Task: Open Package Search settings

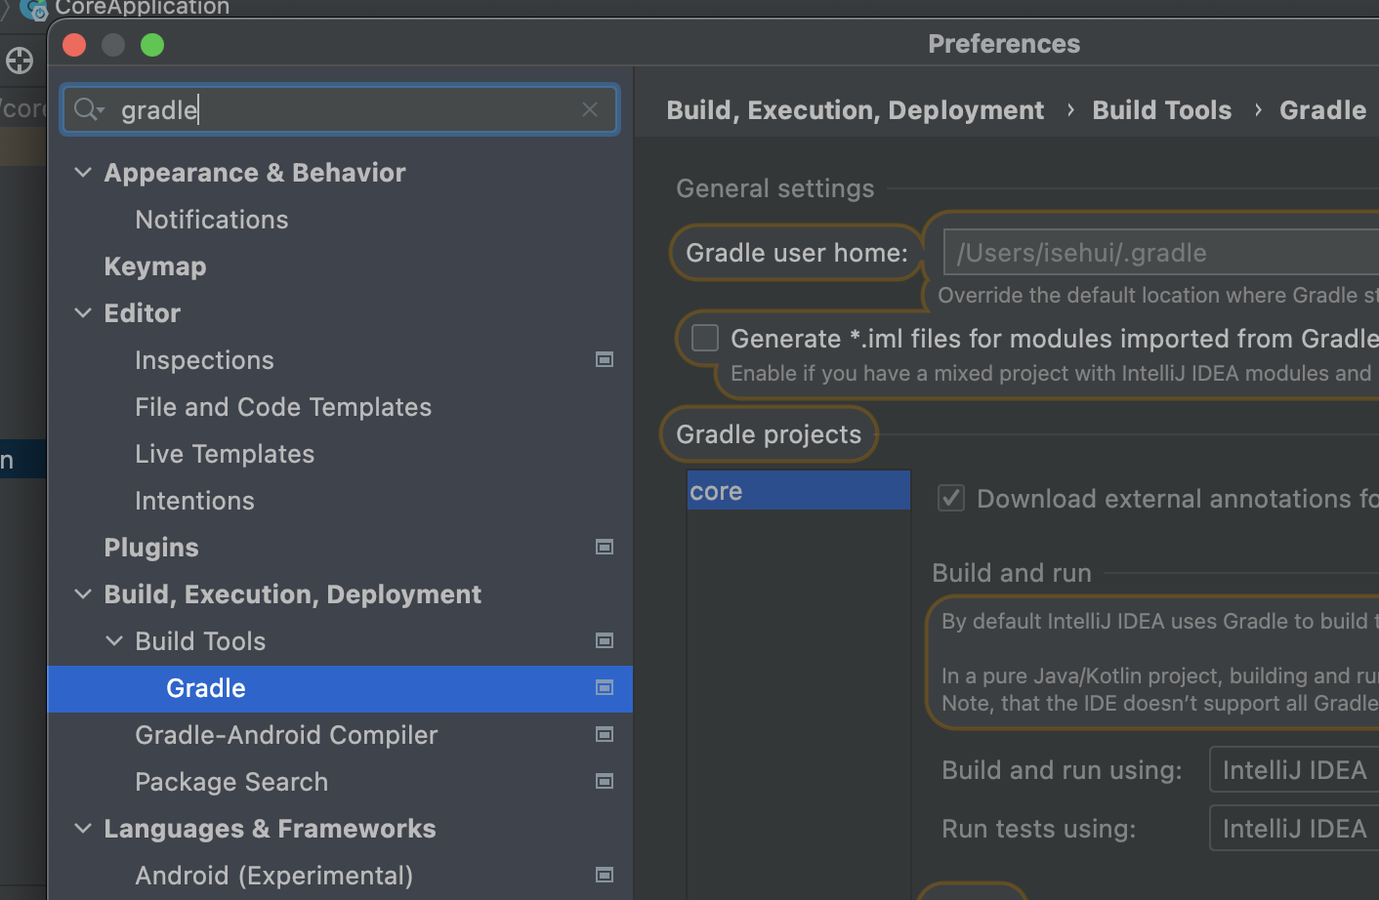Action: pos(231,782)
